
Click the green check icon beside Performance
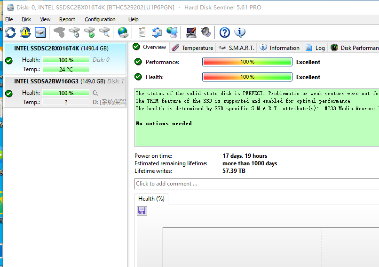[138, 62]
